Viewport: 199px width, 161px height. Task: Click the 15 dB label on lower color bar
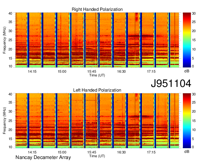[194, 121]
